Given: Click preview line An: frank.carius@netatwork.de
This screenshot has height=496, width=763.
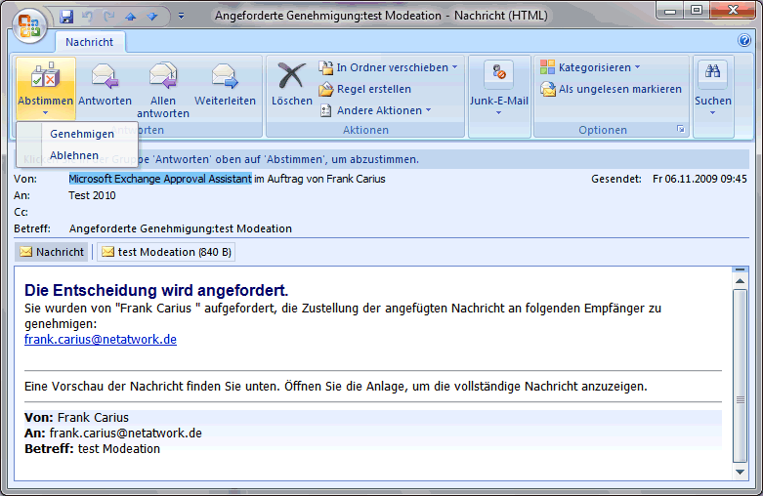Looking at the screenshot, I should click(113, 434).
